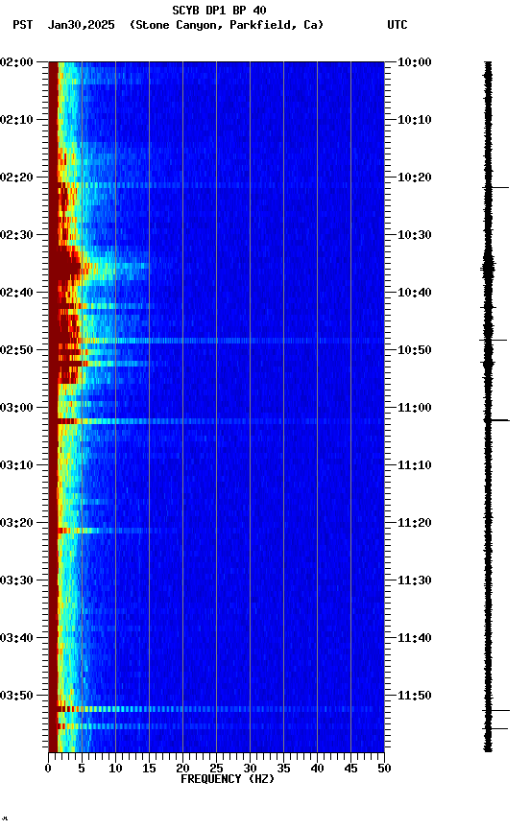The height and width of the screenshot is (829, 530).
Task: Click the 11:20 UTC time label
Action: pyautogui.click(x=415, y=523)
